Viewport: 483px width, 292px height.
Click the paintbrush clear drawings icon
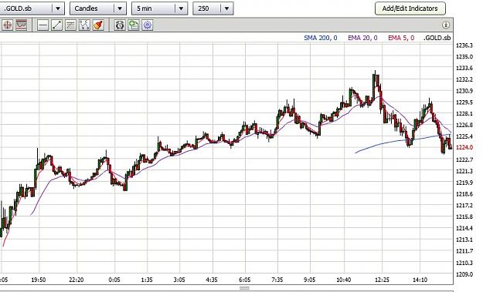click(x=98, y=25)
